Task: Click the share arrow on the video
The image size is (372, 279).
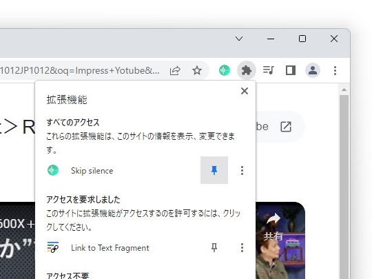Action: click(x=273, y=219)
